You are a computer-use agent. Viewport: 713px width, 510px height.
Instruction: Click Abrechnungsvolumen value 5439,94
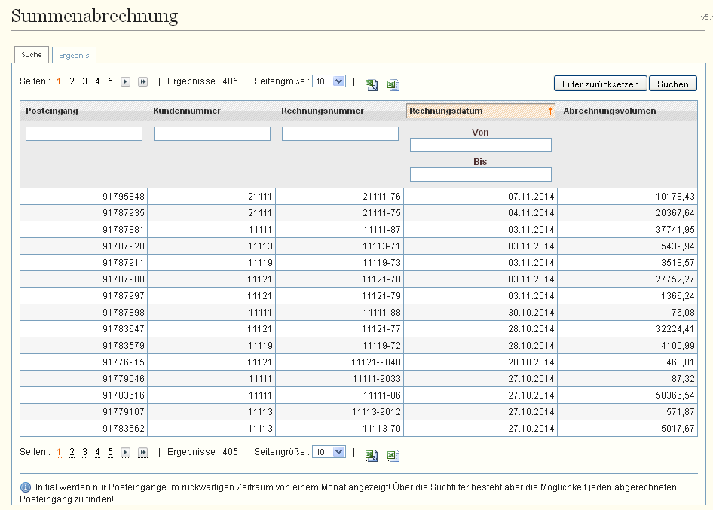pyautogui.click(x=678, y=246)
